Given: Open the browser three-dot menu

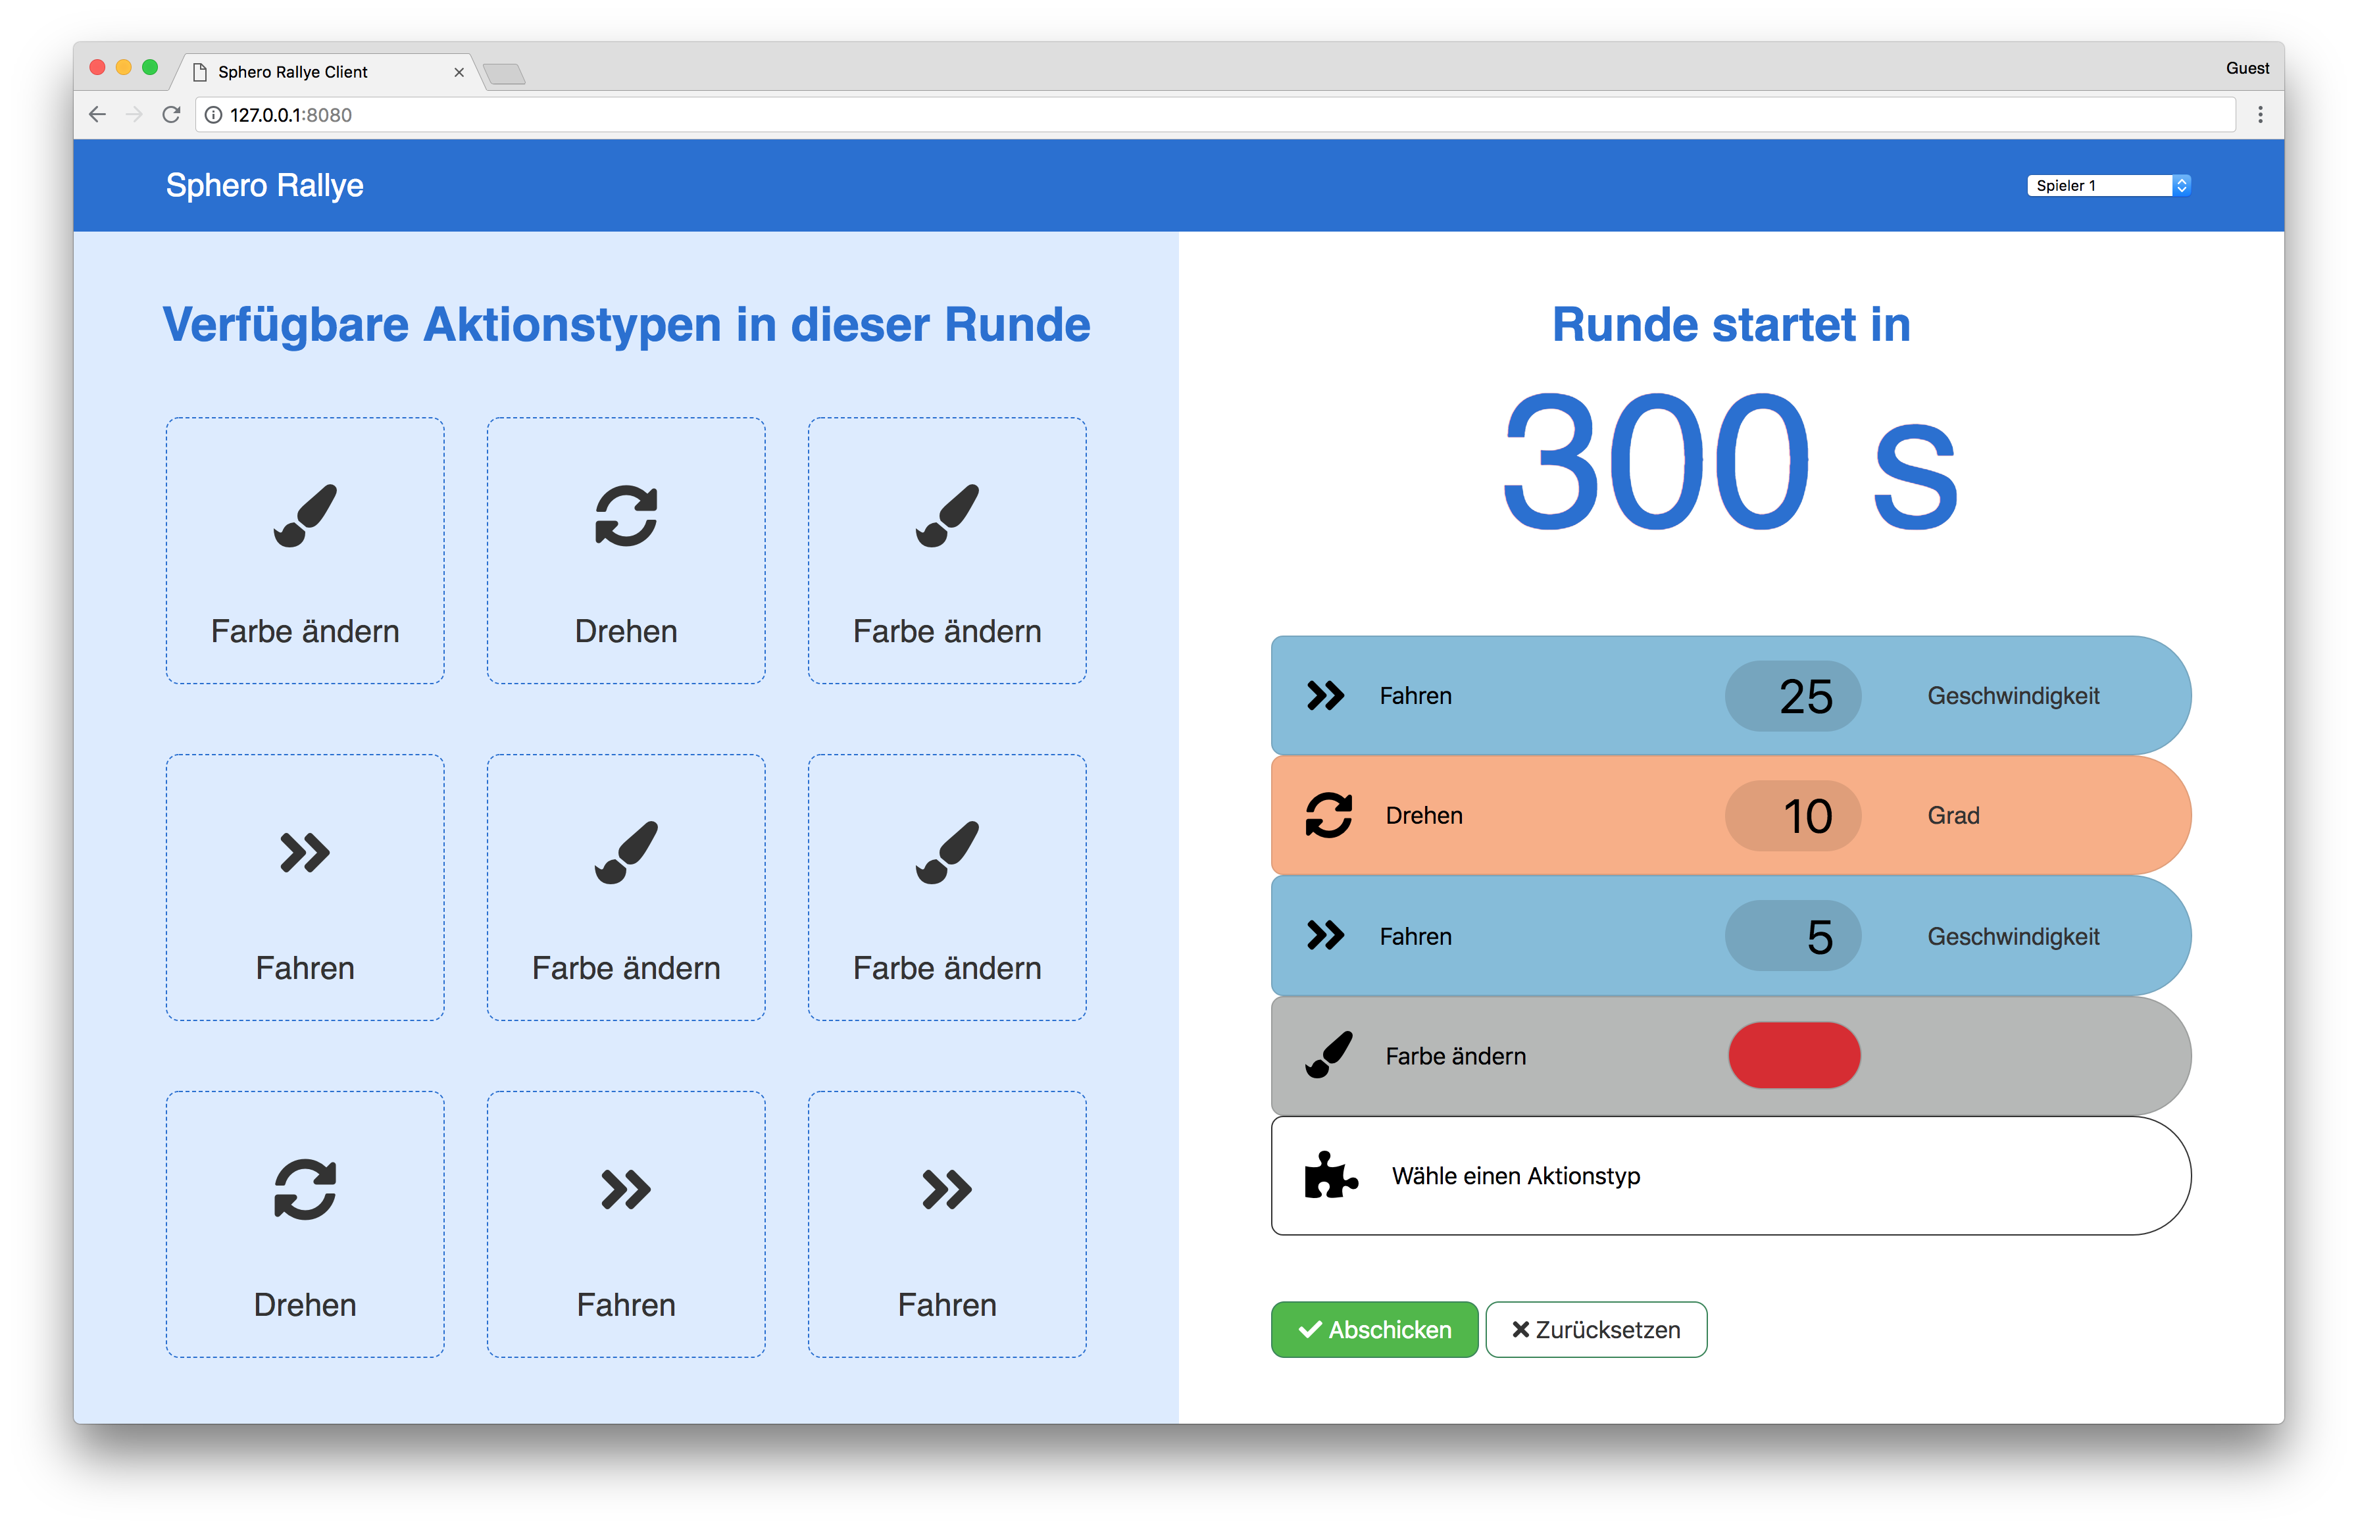Looking at the screenshot, I should [2260, 115].
